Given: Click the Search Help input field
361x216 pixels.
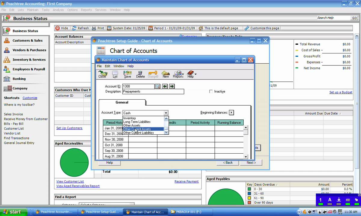Looking at the screenshot, I should point(333,18).
